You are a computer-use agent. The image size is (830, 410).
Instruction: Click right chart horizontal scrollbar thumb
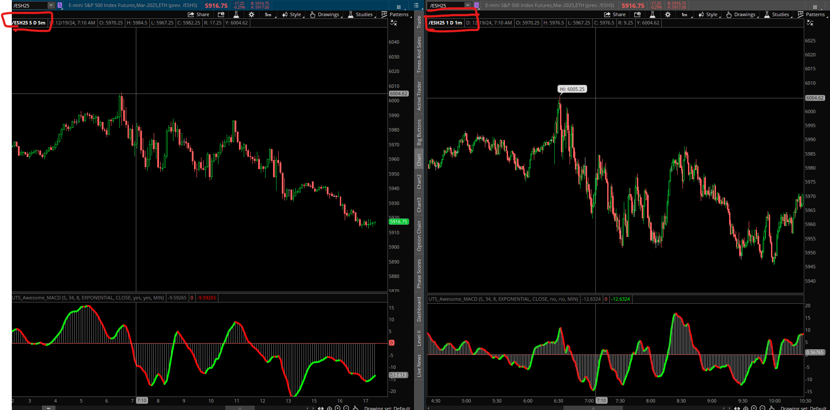[x=593, y=408]
